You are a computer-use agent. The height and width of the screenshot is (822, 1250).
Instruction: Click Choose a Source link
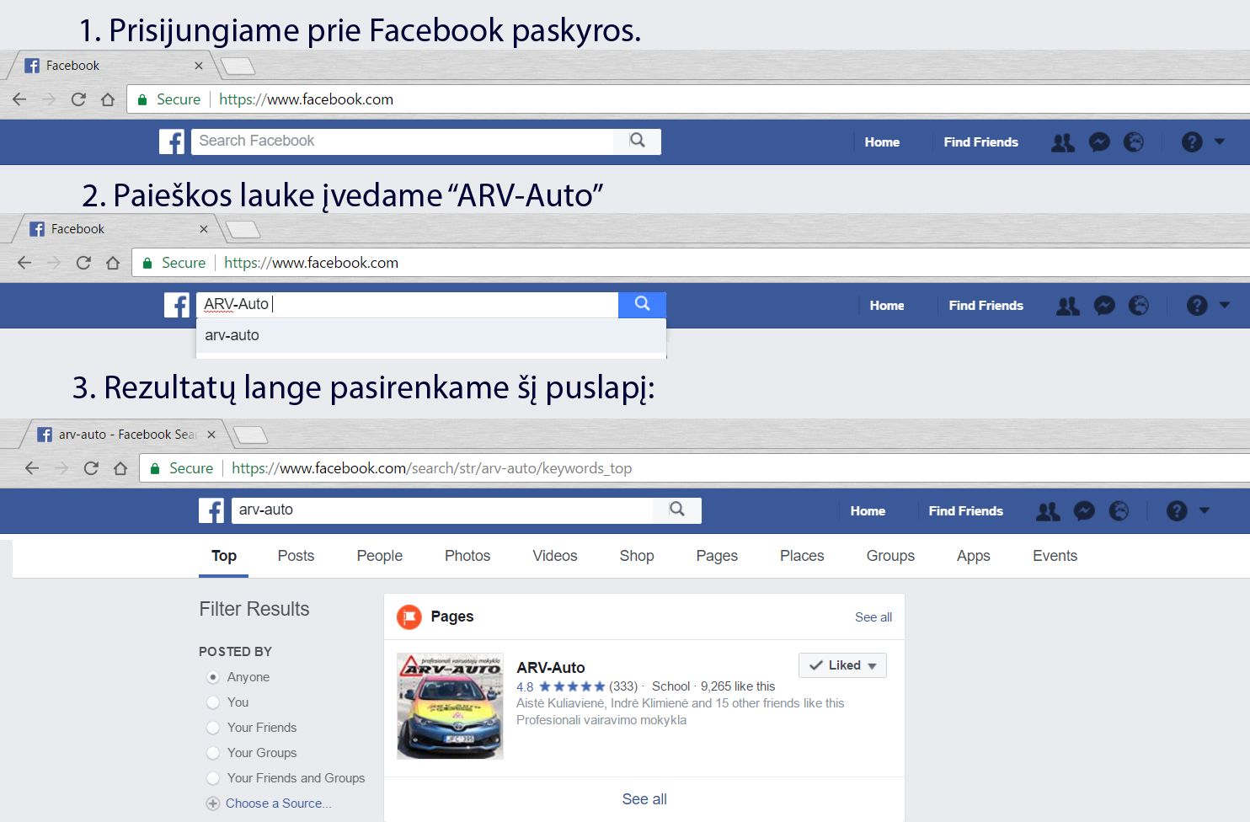click(x=278, y=803)
